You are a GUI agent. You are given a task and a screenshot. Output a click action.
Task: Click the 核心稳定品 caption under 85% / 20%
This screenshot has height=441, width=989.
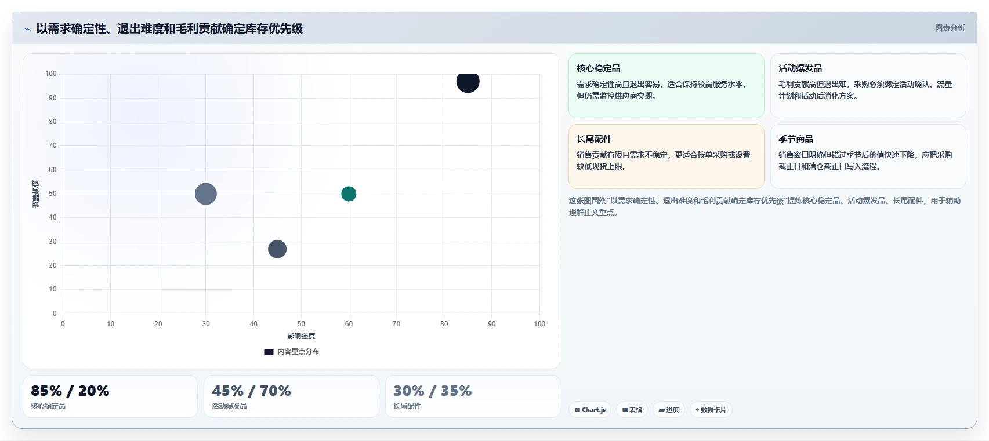(x=48, y=406)
